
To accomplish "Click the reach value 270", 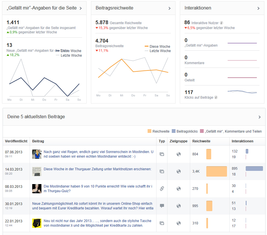I will [x=195, y=188].
